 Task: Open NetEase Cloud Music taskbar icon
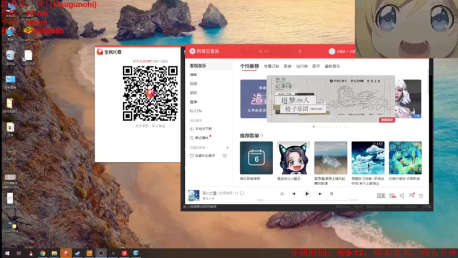point(124,253)
